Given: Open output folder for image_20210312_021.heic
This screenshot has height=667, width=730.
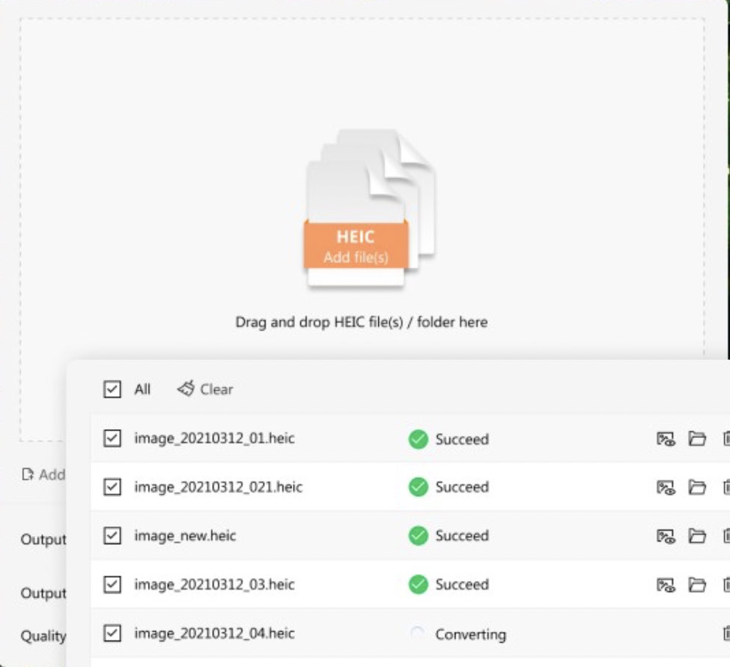Looking at the screenshot, I should (696, 487).
